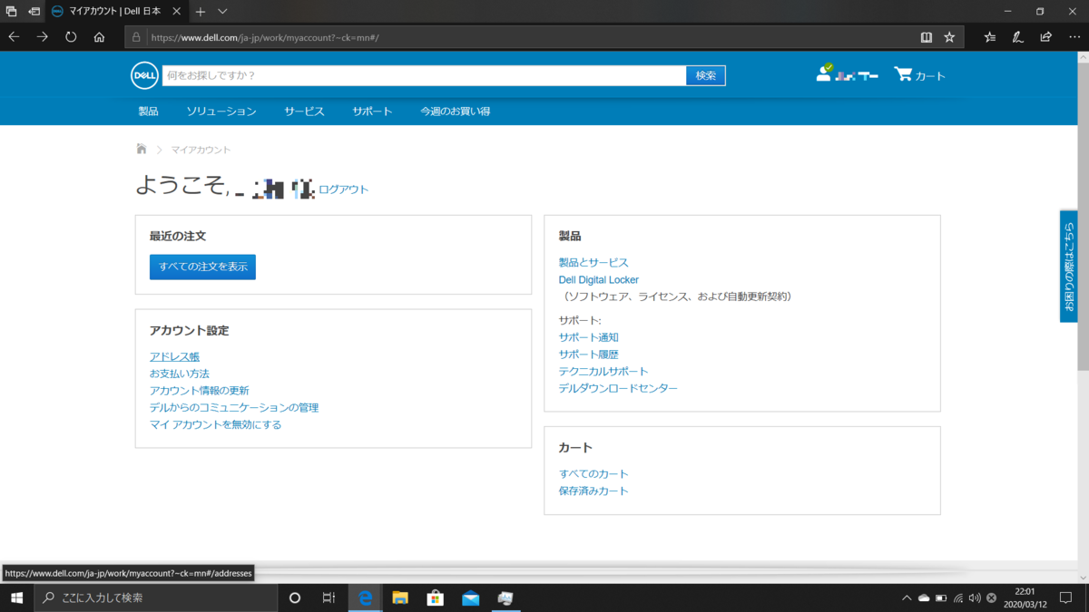Launch the Mail app from the taskbar
1089x612 pixels.
pyautogui.click(x=470, y=597)
